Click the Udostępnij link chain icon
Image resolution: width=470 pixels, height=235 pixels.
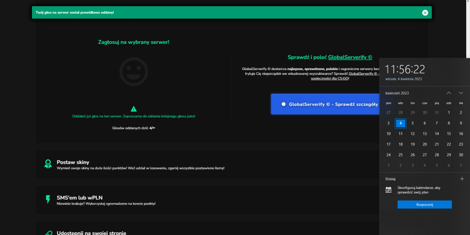point(48,233)
